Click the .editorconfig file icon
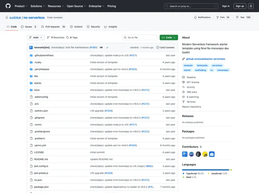 pos(31,97)
